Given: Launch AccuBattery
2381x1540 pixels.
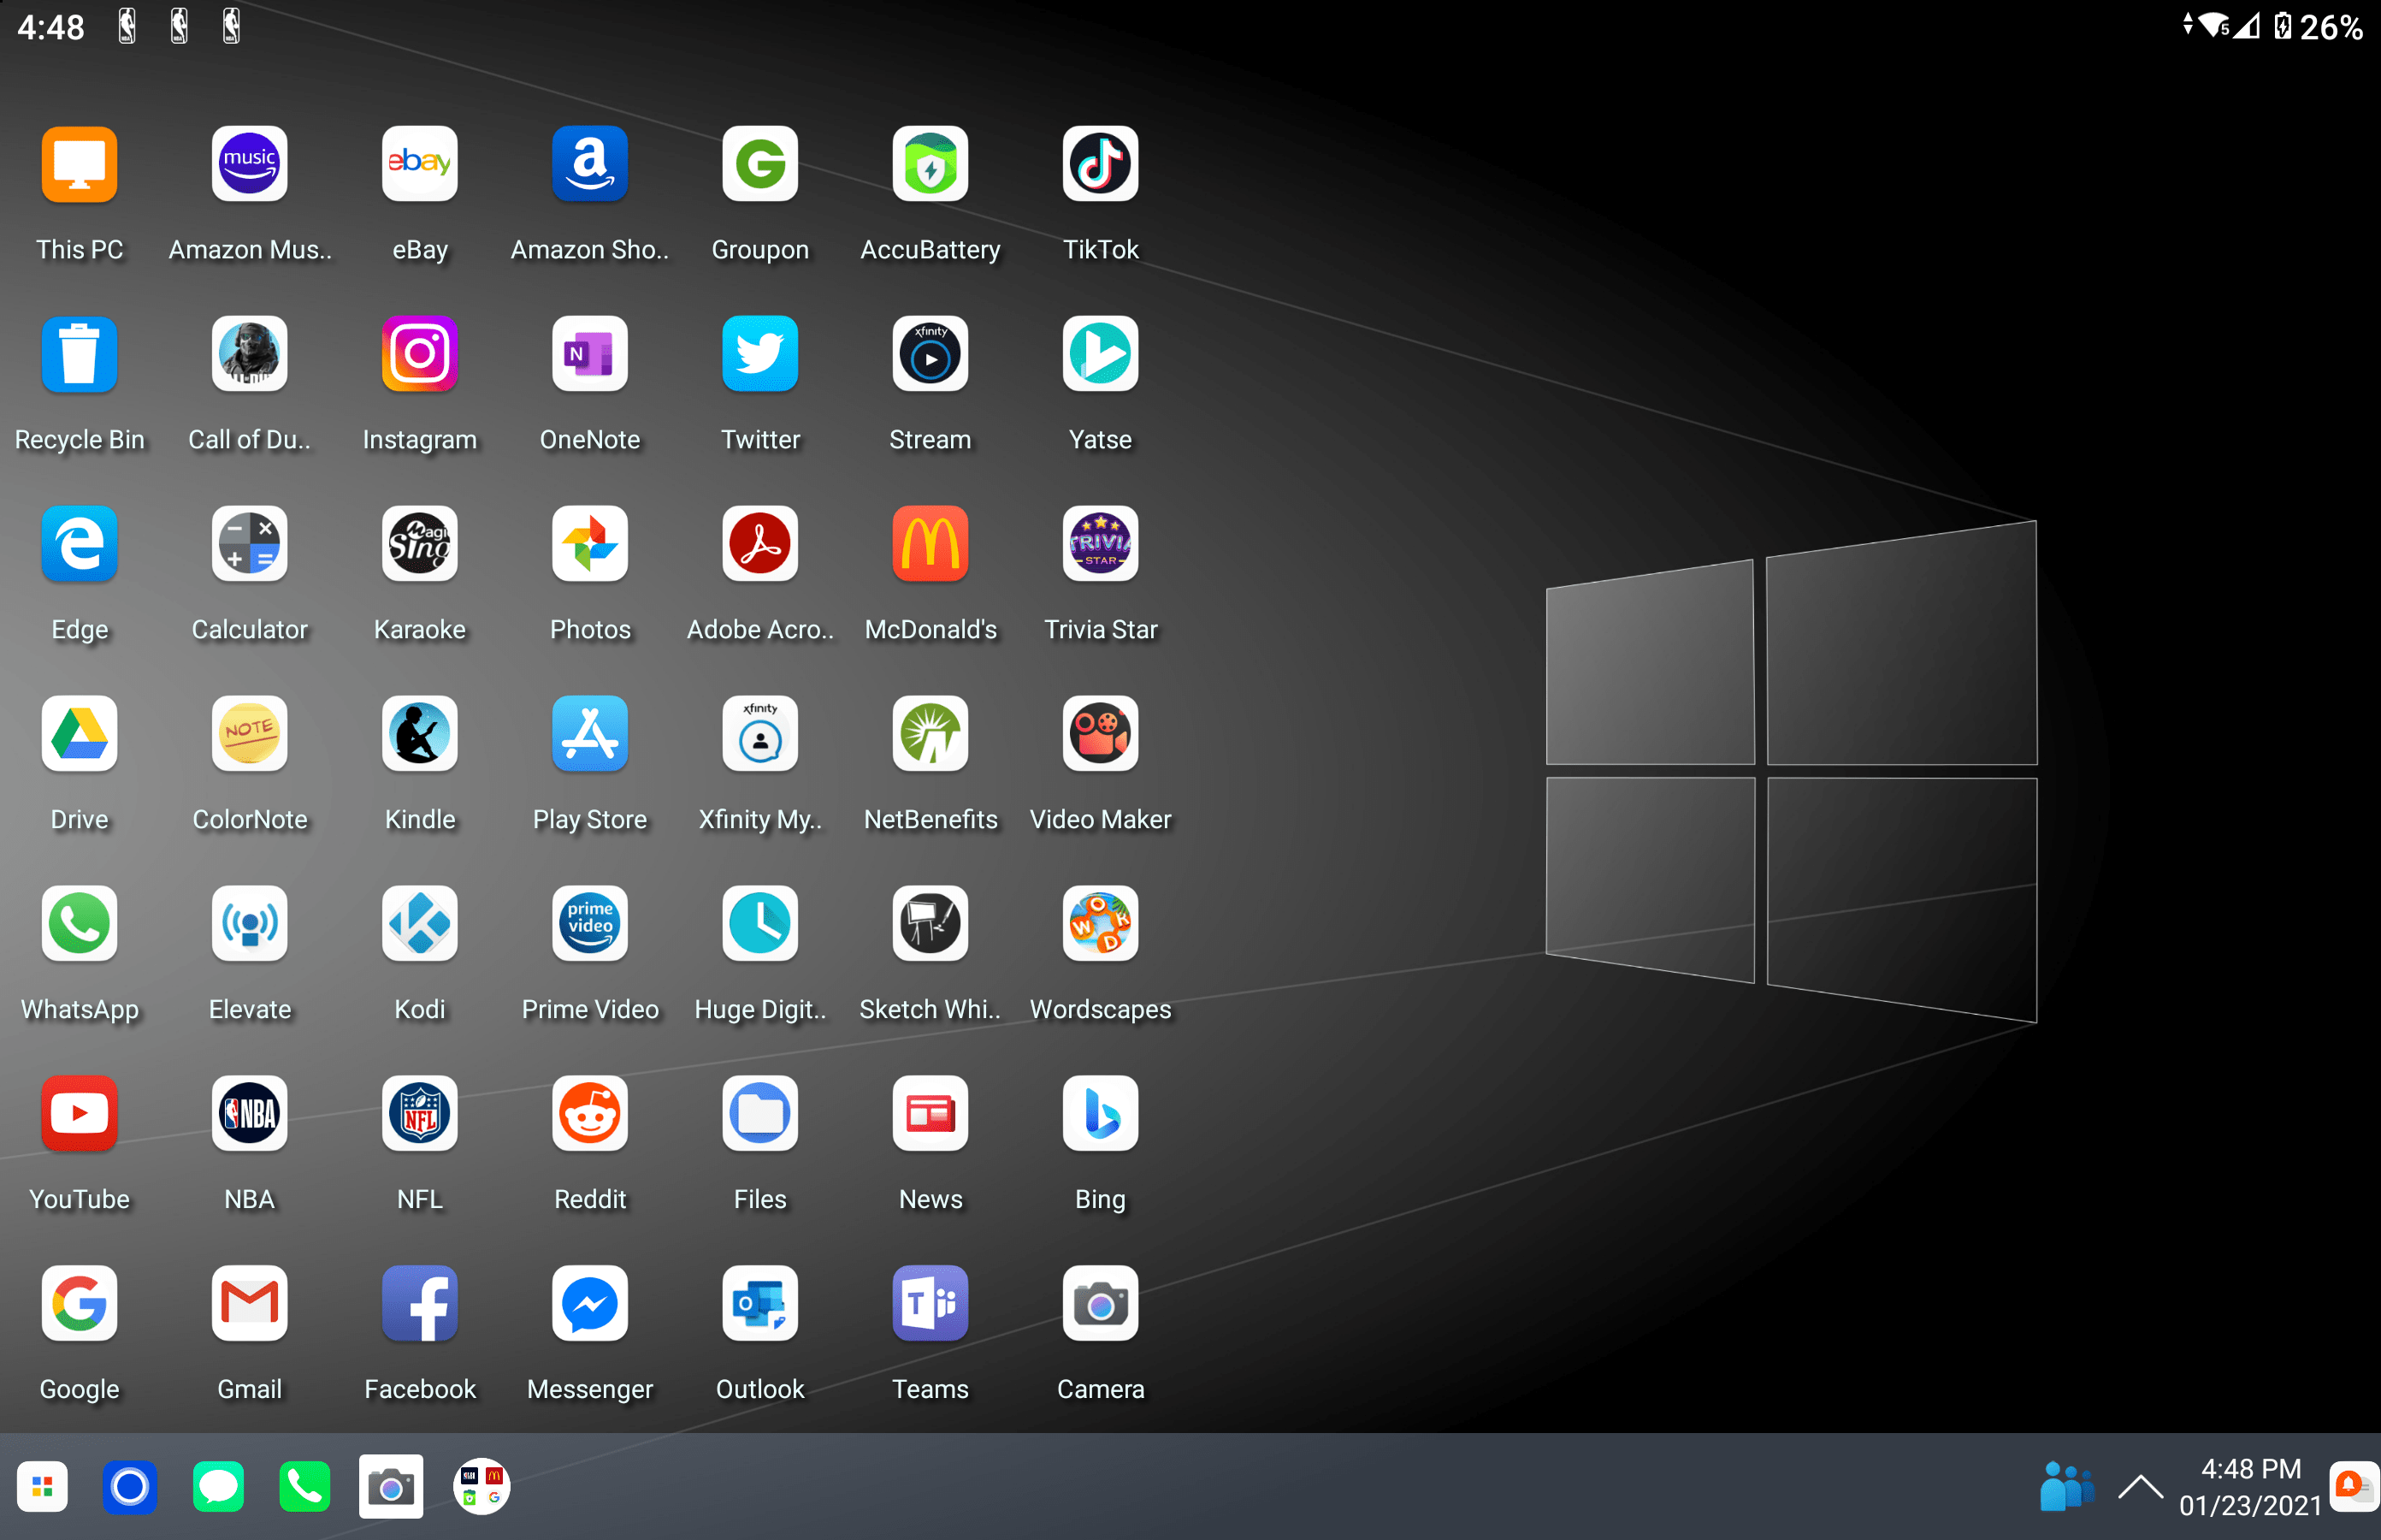Looking at the screenshot, I should 930,165.
